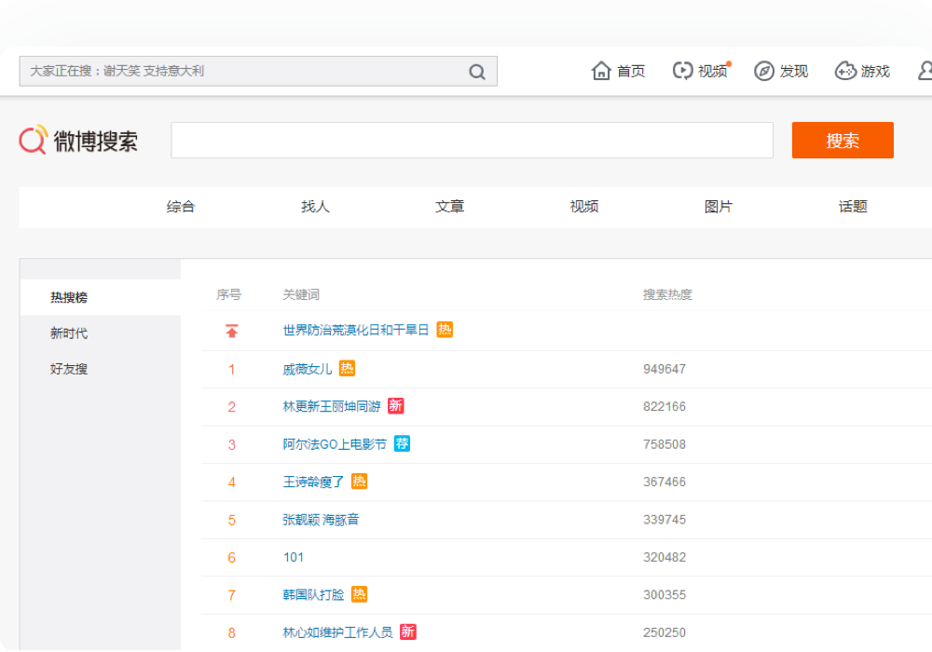Select 好友搜 in the left sidebar
Viewport: 932px width, 652px height.
[x=69, y=369]
